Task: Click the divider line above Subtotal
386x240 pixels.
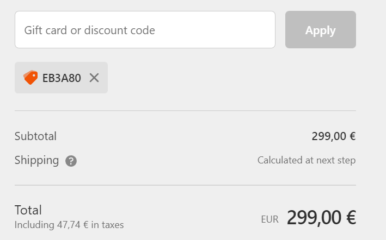Action: [185, 111]
